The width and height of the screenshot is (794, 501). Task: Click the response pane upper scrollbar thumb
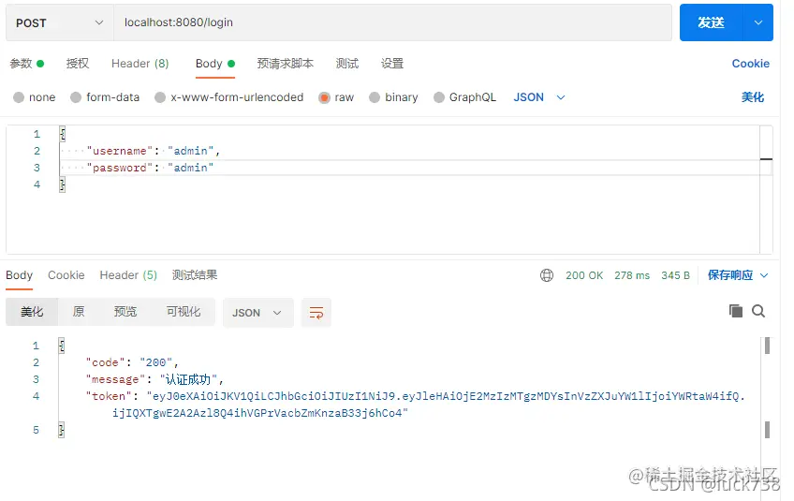(767, 346)
